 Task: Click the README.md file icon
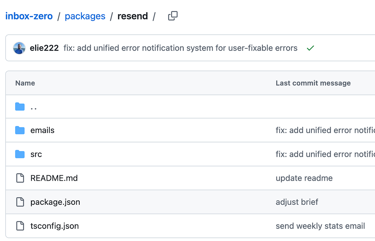point(20,178)
